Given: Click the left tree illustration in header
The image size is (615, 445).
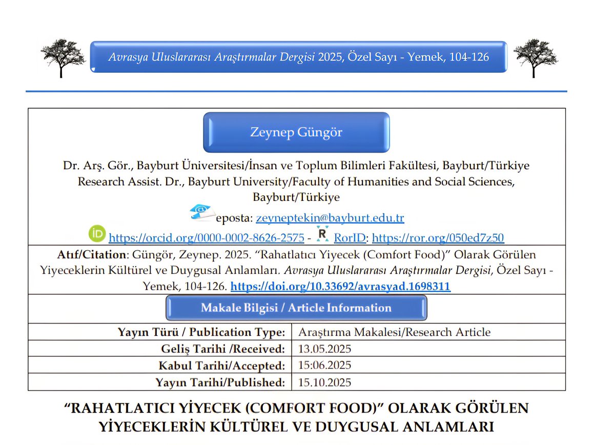Looking at the screenshot, I should pyautogui.click(x=63, y=58).
